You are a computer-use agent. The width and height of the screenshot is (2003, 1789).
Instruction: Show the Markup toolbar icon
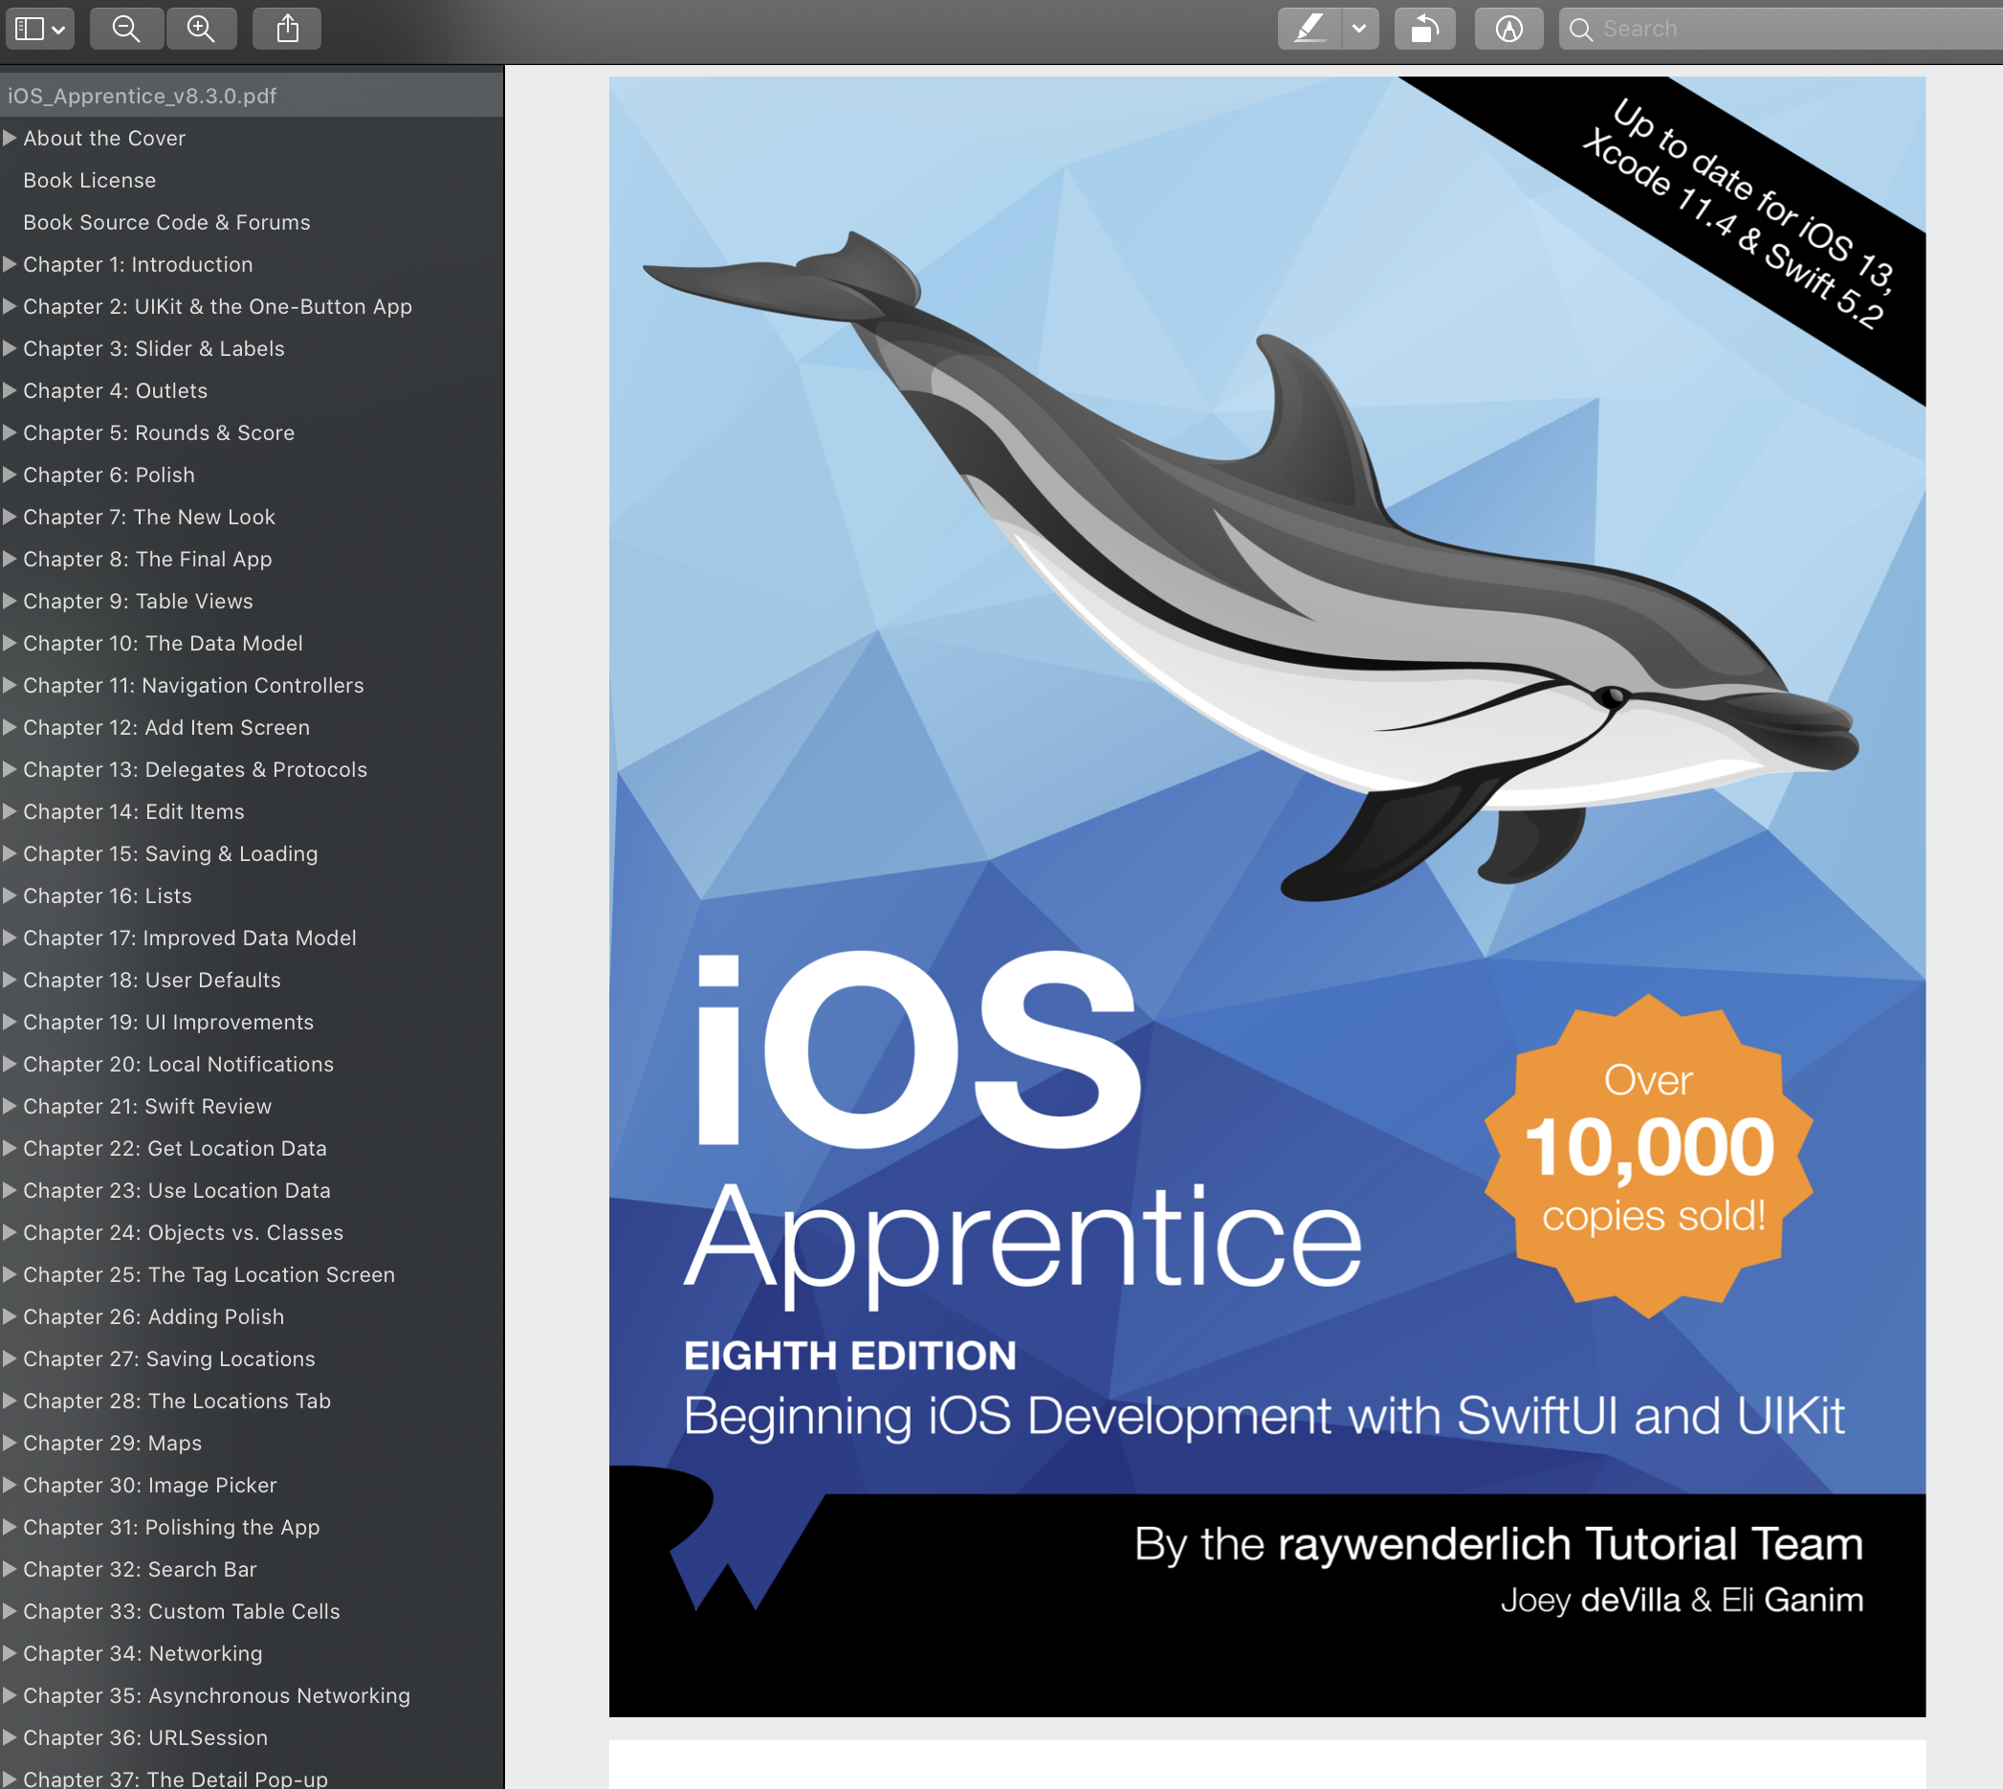tap(1508, 29)
